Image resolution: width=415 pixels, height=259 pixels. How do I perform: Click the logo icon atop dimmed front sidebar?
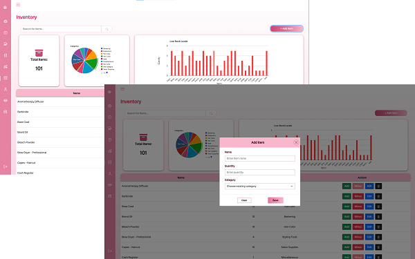[x=109, y=92]
